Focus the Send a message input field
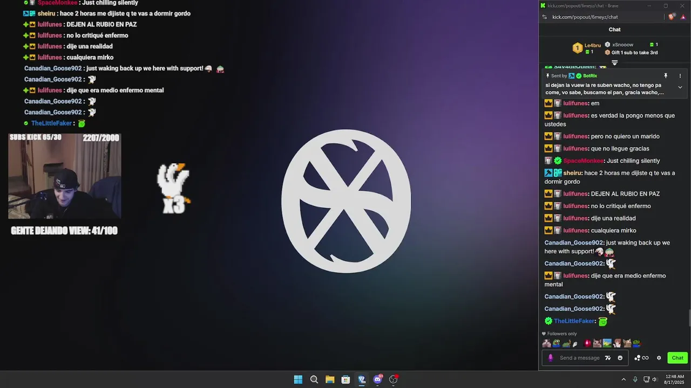The image size is (691, 388). [580, 358]
